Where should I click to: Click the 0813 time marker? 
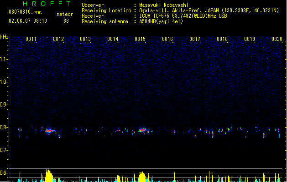click(x=85, y=39)
